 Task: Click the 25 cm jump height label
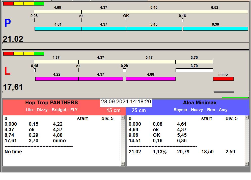pos(139,111)
